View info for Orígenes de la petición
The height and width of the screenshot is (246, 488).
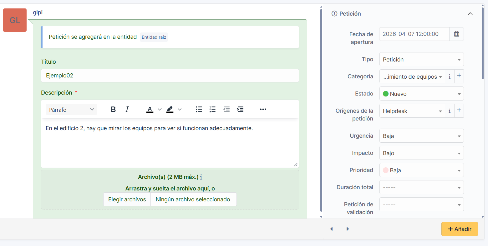tap(450, 111)
